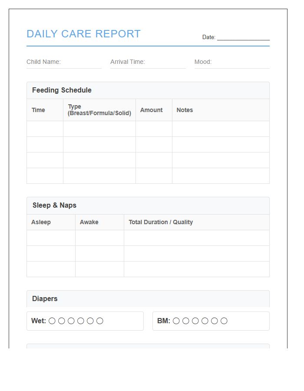The image size is (304, 391).
Task: Select first feeding Type cell
Action: coord(99,129)
